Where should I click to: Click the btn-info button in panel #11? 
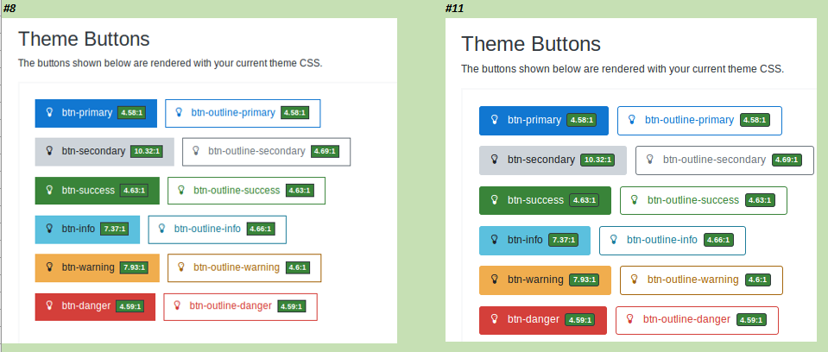(x=535, y=241)
